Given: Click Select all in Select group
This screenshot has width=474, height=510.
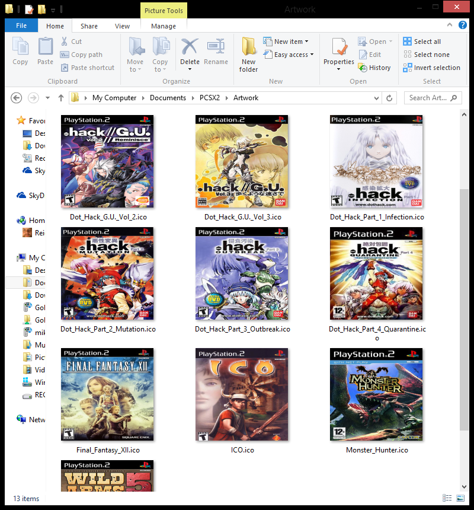Looking at the screenshot, I should (x=422, y=42).
